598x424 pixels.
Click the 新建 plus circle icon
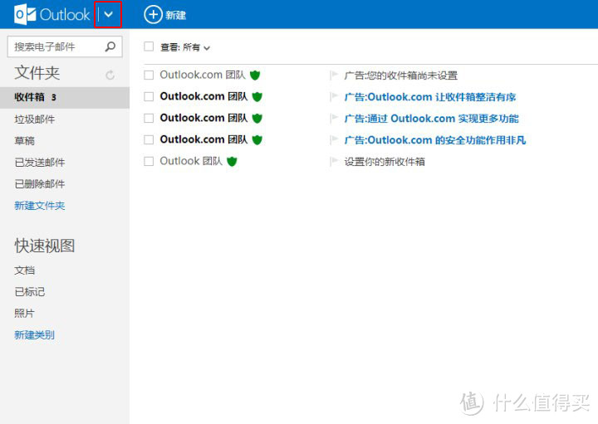pyautogui.click(x=153, y=14)
